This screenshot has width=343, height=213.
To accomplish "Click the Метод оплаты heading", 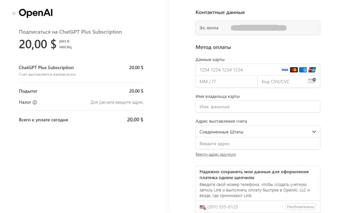I will (x=213, y=47).
